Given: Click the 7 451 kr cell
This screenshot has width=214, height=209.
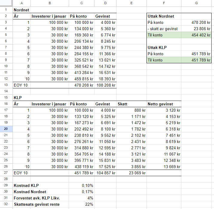Looking at the screenshot, I should [164, 135].
